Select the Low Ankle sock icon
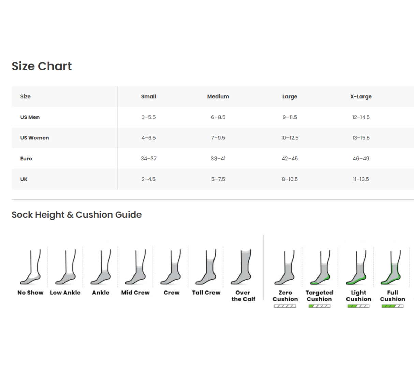Screen dimensions: 414x388 coord(65,267)
